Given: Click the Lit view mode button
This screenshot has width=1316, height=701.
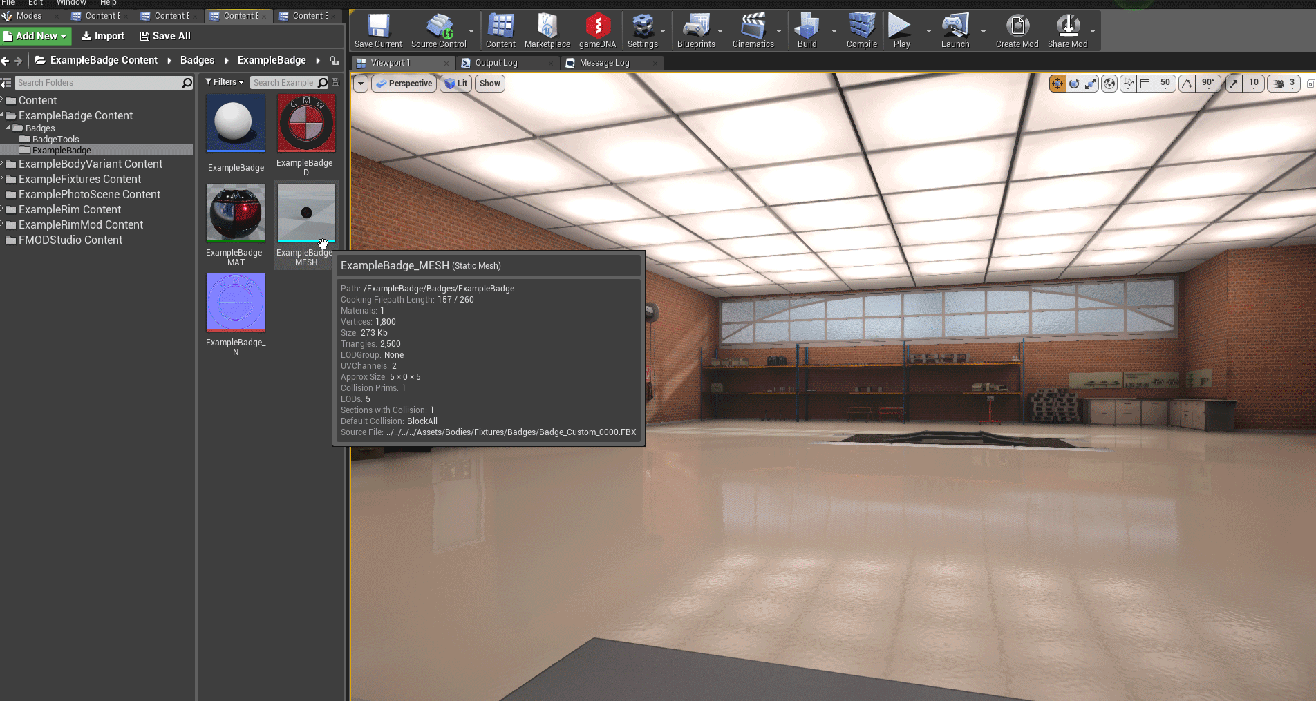Looking at the screenshot, I should click(x=455, y=84).
